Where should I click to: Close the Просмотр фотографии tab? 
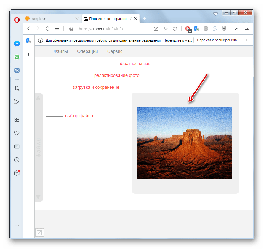pyautogui.click(x=135, y=19)
